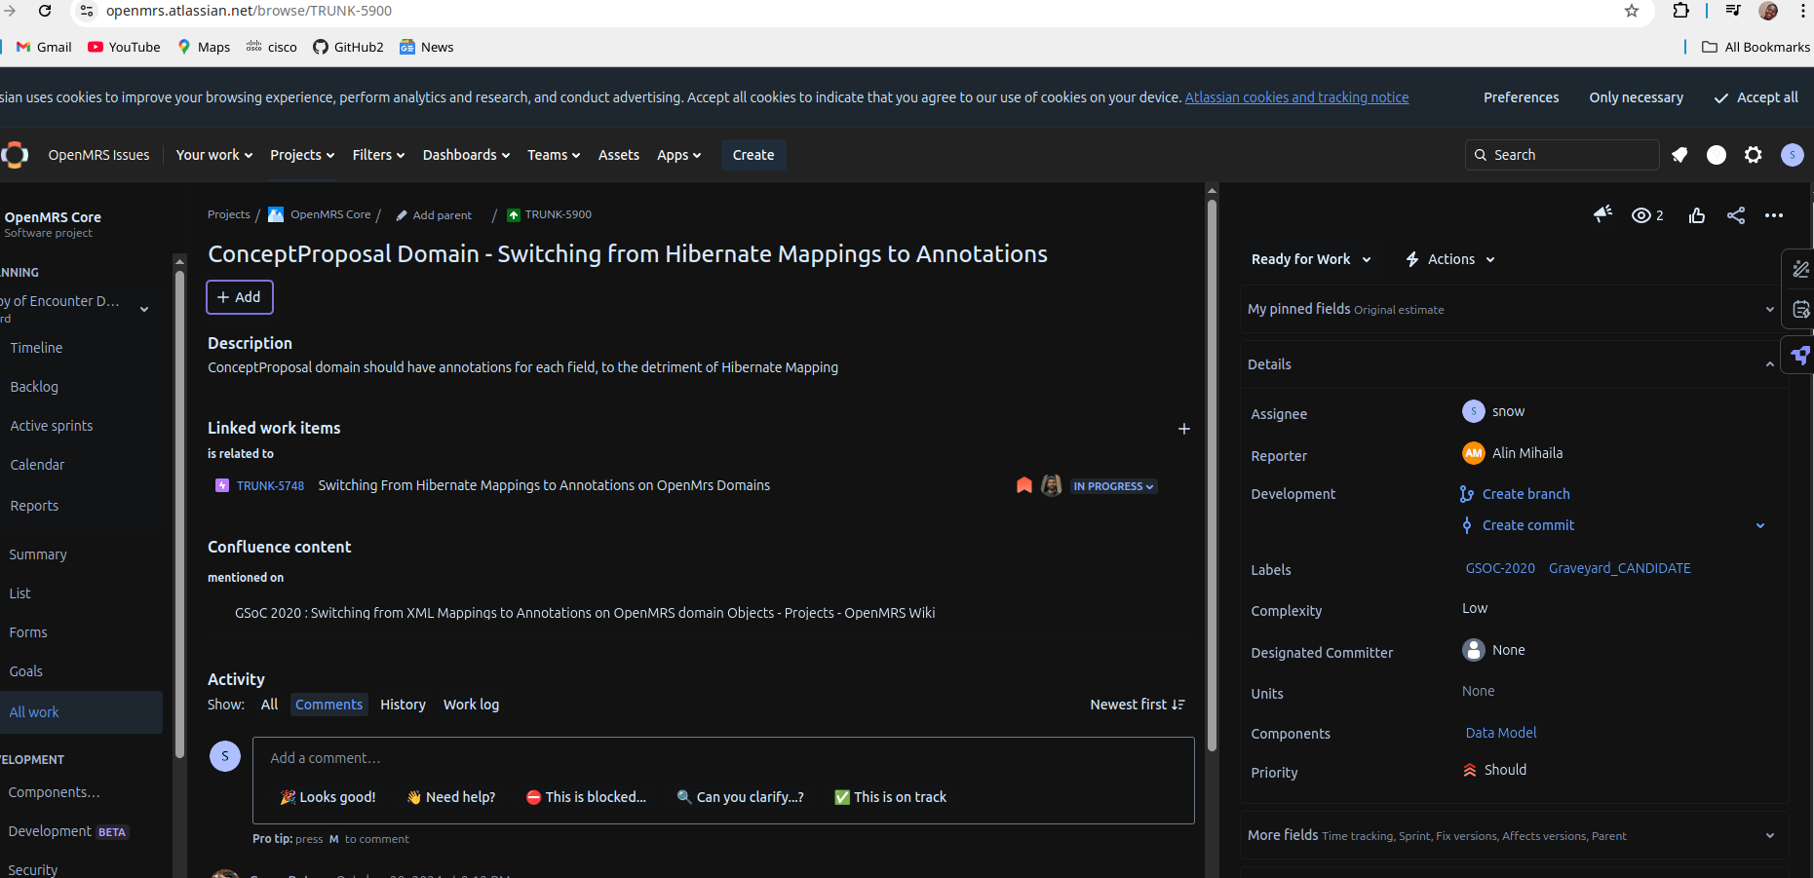
Task: Change the status from Ready for Work
Action: tap(1311, 259)
